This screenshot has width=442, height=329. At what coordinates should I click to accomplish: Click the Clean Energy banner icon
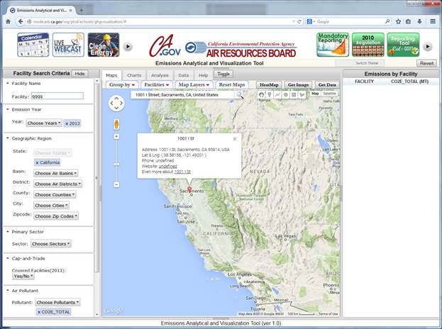tap(102, 45)
